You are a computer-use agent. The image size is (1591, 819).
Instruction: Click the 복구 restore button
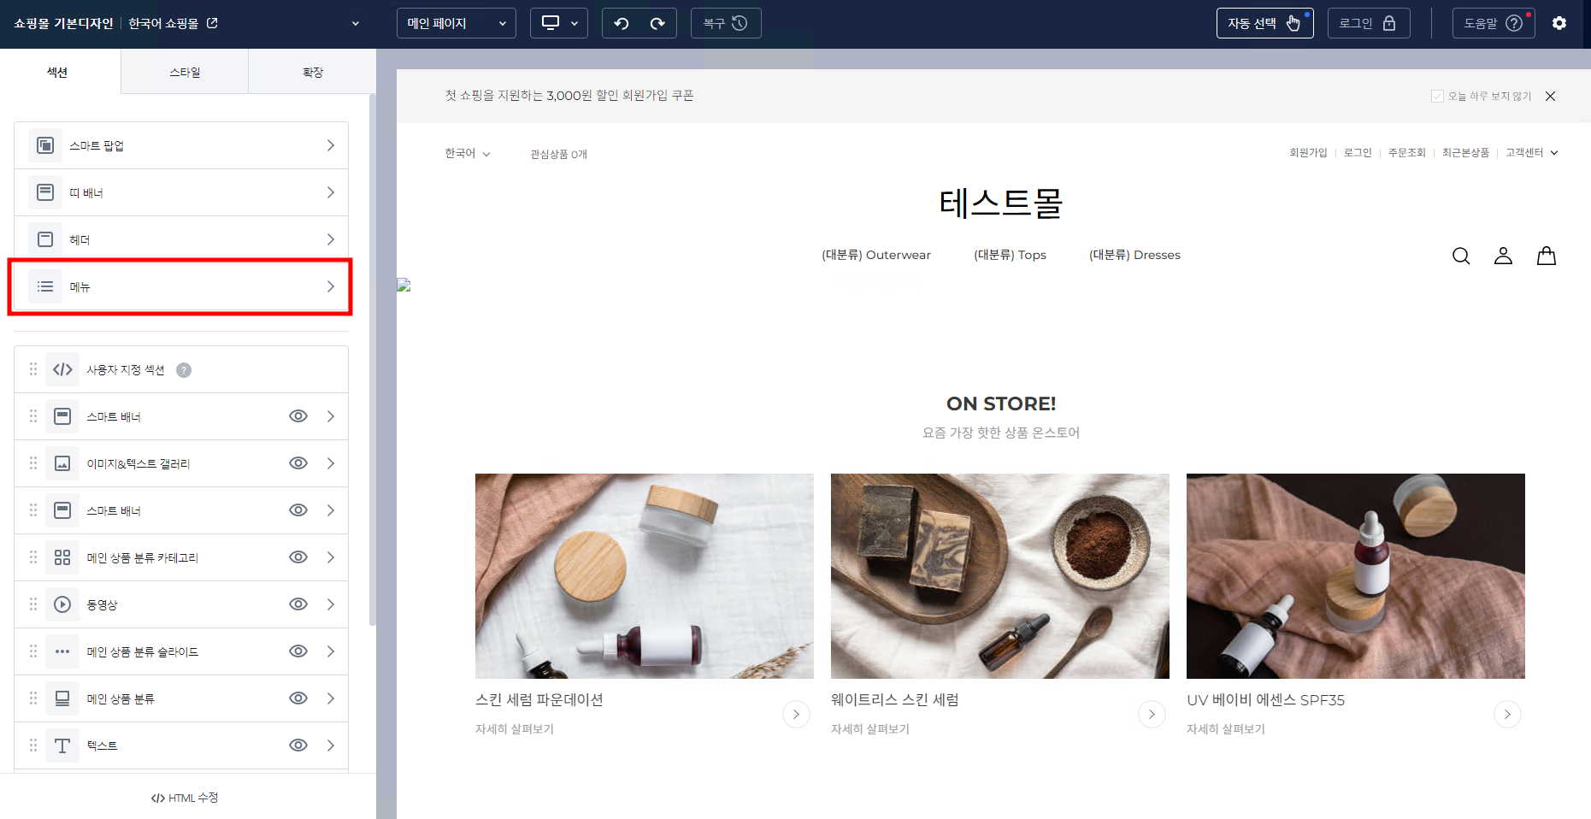click(726, 23)
